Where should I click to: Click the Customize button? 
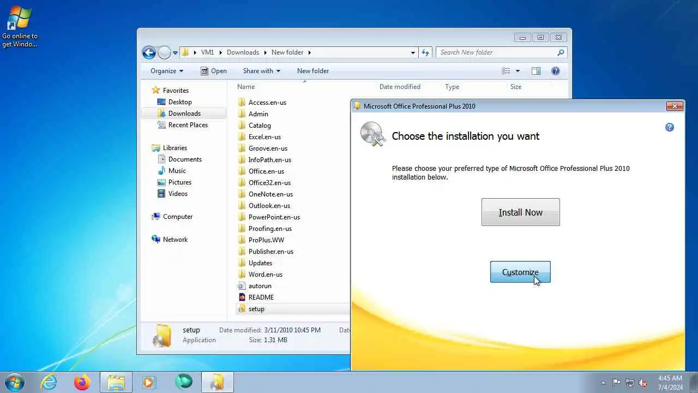520,272
